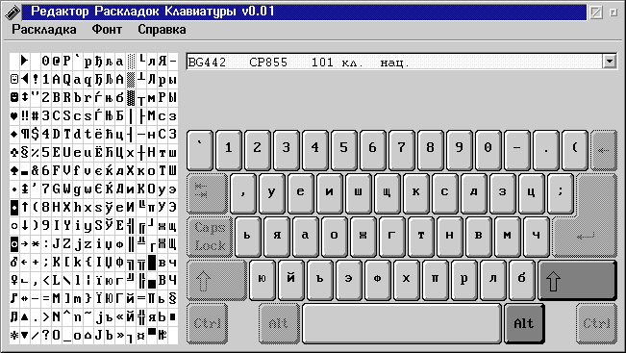Pick the female sign in character table
This screenshot has height=353, width=626.
[14, 280]
